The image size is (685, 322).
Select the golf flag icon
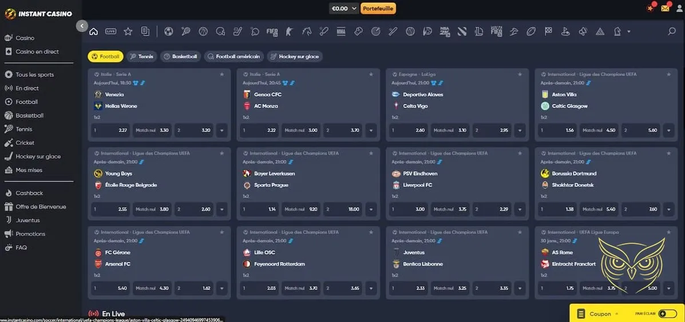click(565, 31)
